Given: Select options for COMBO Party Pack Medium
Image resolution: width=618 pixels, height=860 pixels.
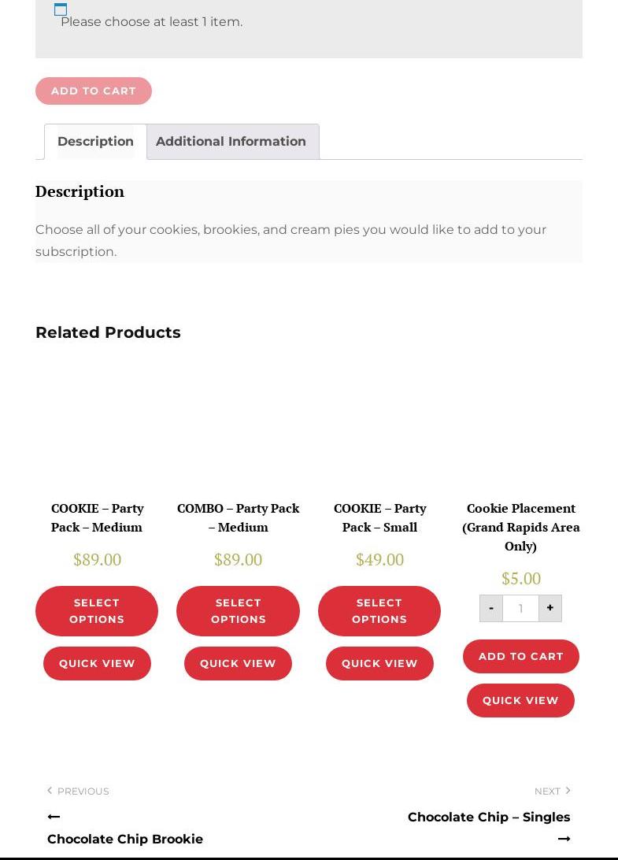Looking at the screenshot, I should click(x=238, y=611).
